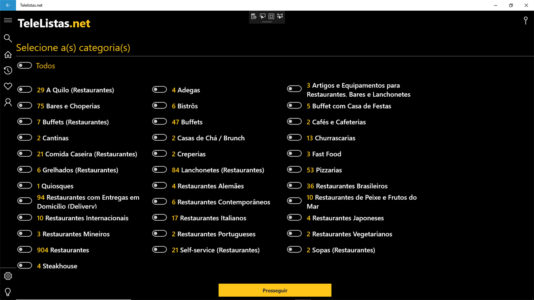The width and height of the screenshot is (534, 300).
Task: Enable the Steakhouse toggle
Action: tap(24, 266)
